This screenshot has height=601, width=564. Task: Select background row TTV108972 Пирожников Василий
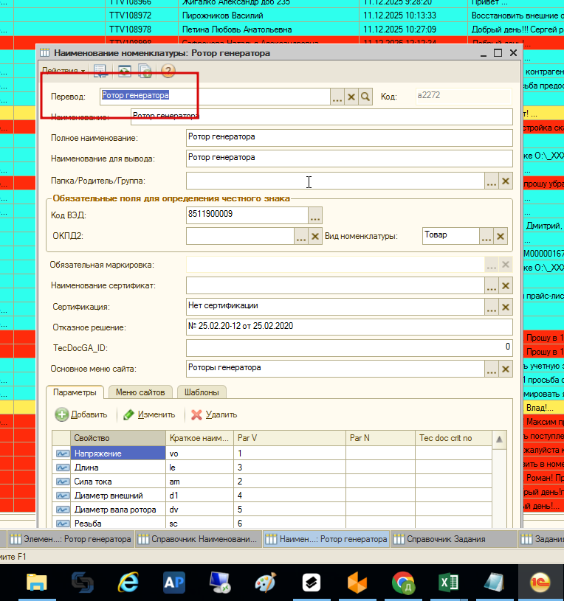click(x=282, y=15)
